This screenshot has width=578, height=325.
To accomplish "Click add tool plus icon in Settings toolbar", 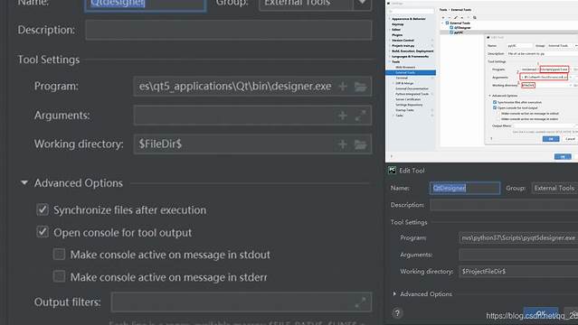I will coord(443,18).
